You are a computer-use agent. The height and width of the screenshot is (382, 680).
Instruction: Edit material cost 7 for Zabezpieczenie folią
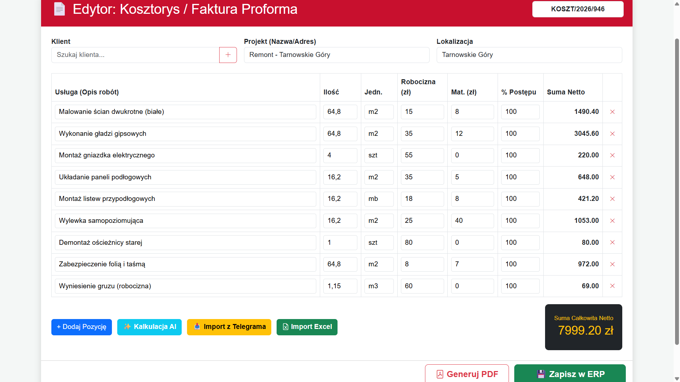pyautogui.click(x=472, y=264)
